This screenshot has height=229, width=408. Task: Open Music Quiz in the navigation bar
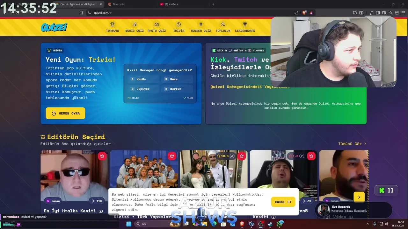135,27
